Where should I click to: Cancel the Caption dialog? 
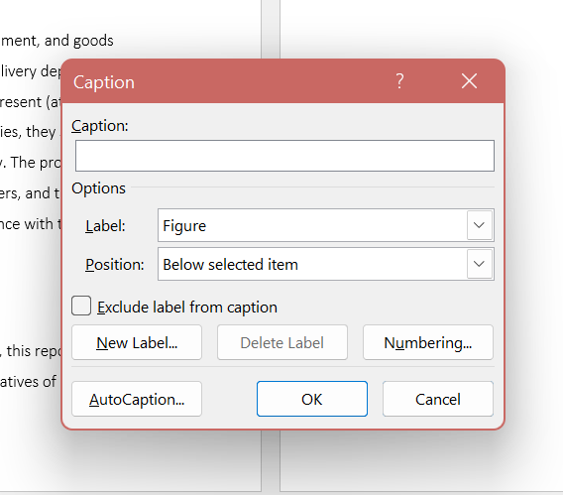(x=438, y=399)
